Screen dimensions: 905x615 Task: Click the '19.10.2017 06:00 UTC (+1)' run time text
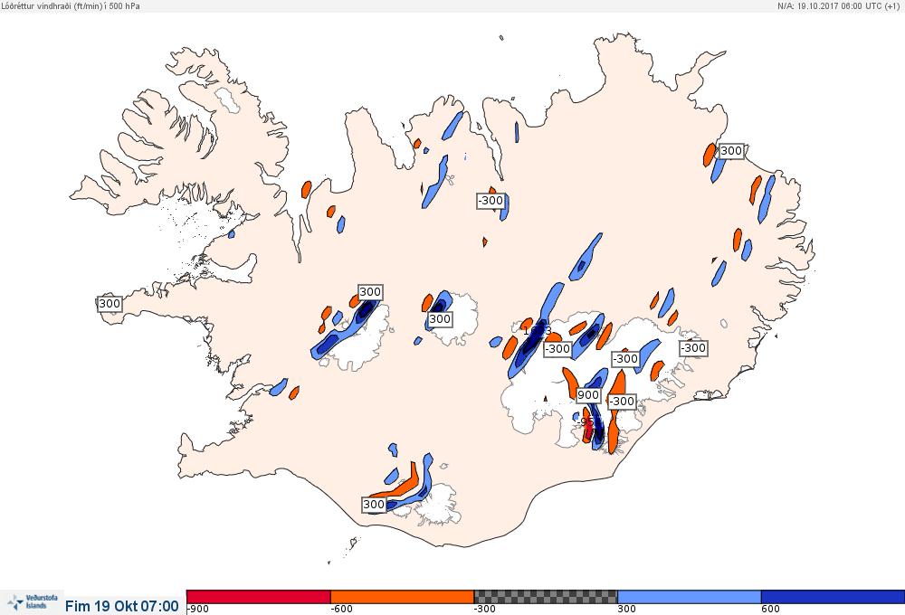pyautogui.click(x=847, y=5)
